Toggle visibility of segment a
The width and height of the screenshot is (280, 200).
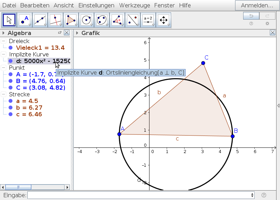click(11, 101)
